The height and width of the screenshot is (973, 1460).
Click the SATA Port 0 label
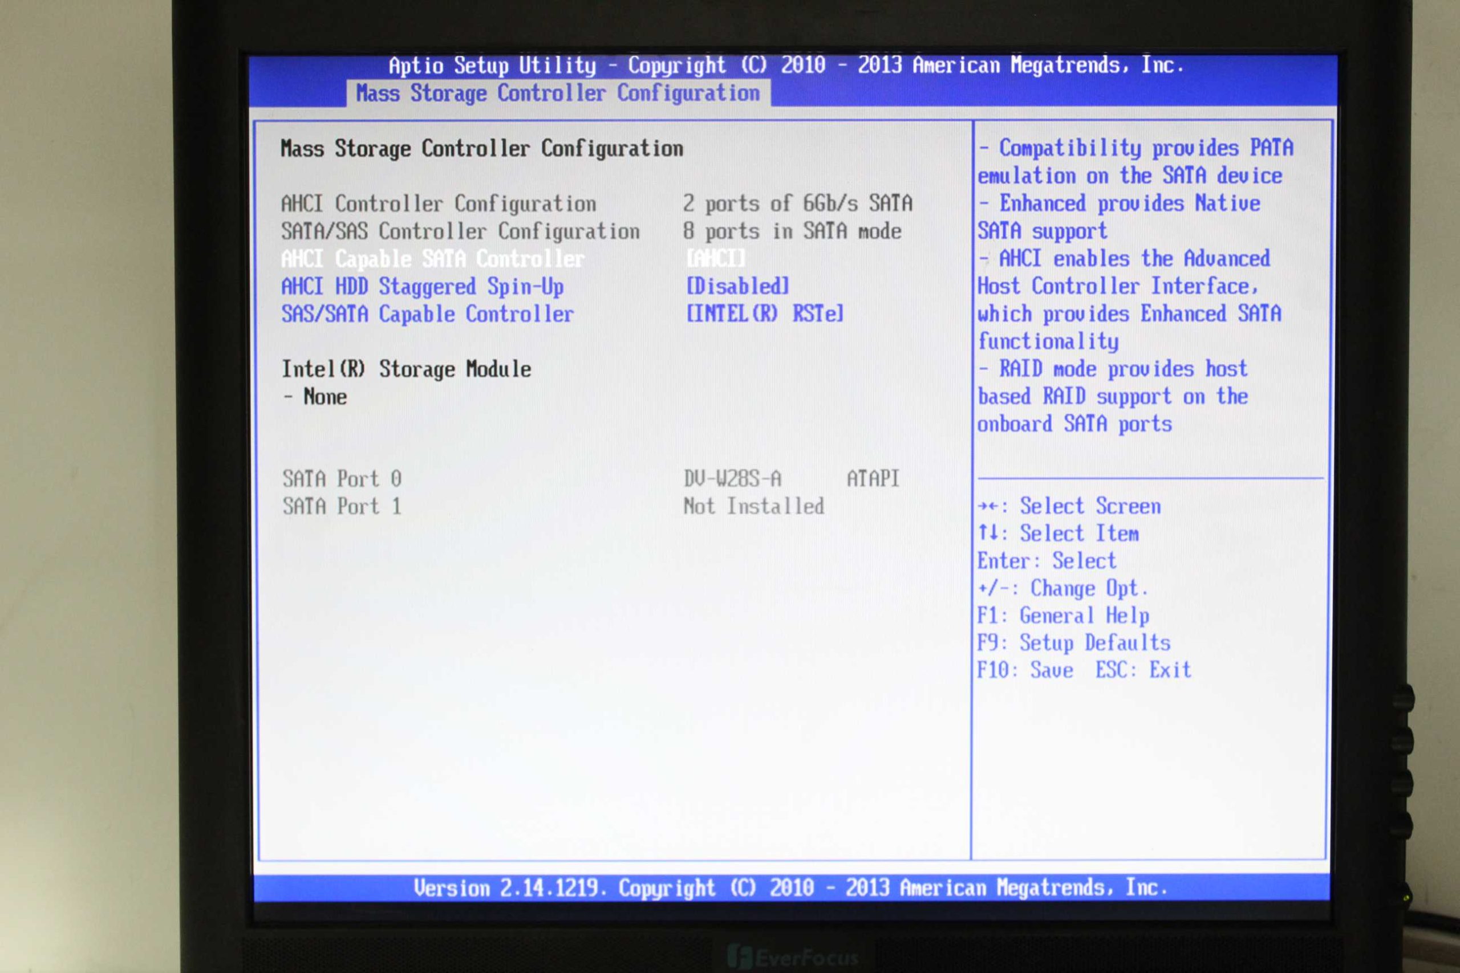click(342, 478)
